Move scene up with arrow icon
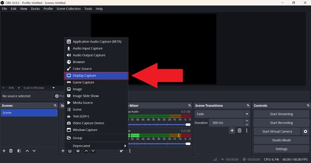Image resolution: width=311 pixels, height=163 pixels. point(27,151)
